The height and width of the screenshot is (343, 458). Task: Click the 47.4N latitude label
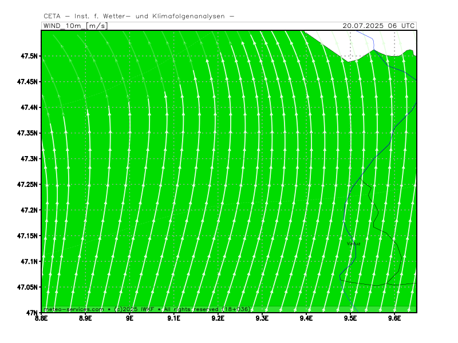[x=29, y=107]
